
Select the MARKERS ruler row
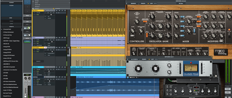[52, 7]
